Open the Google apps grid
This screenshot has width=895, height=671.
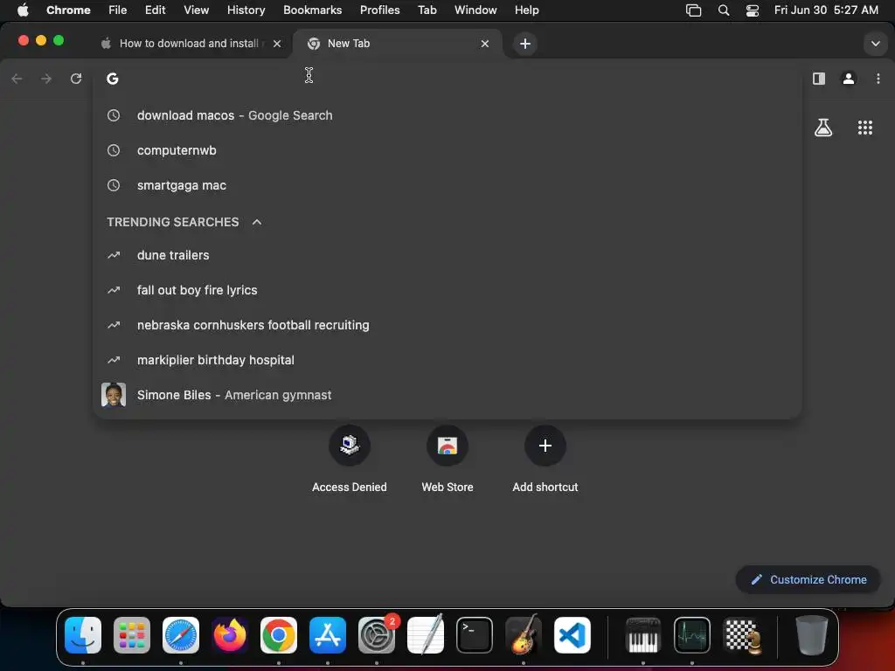(x=864, y=128)
